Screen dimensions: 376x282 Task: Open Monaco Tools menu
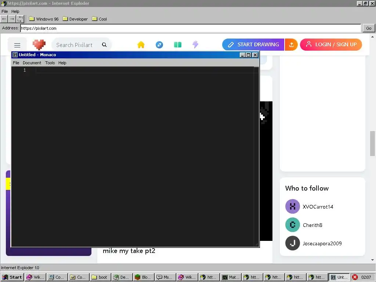pyautogui.click(x=50, y=63)
